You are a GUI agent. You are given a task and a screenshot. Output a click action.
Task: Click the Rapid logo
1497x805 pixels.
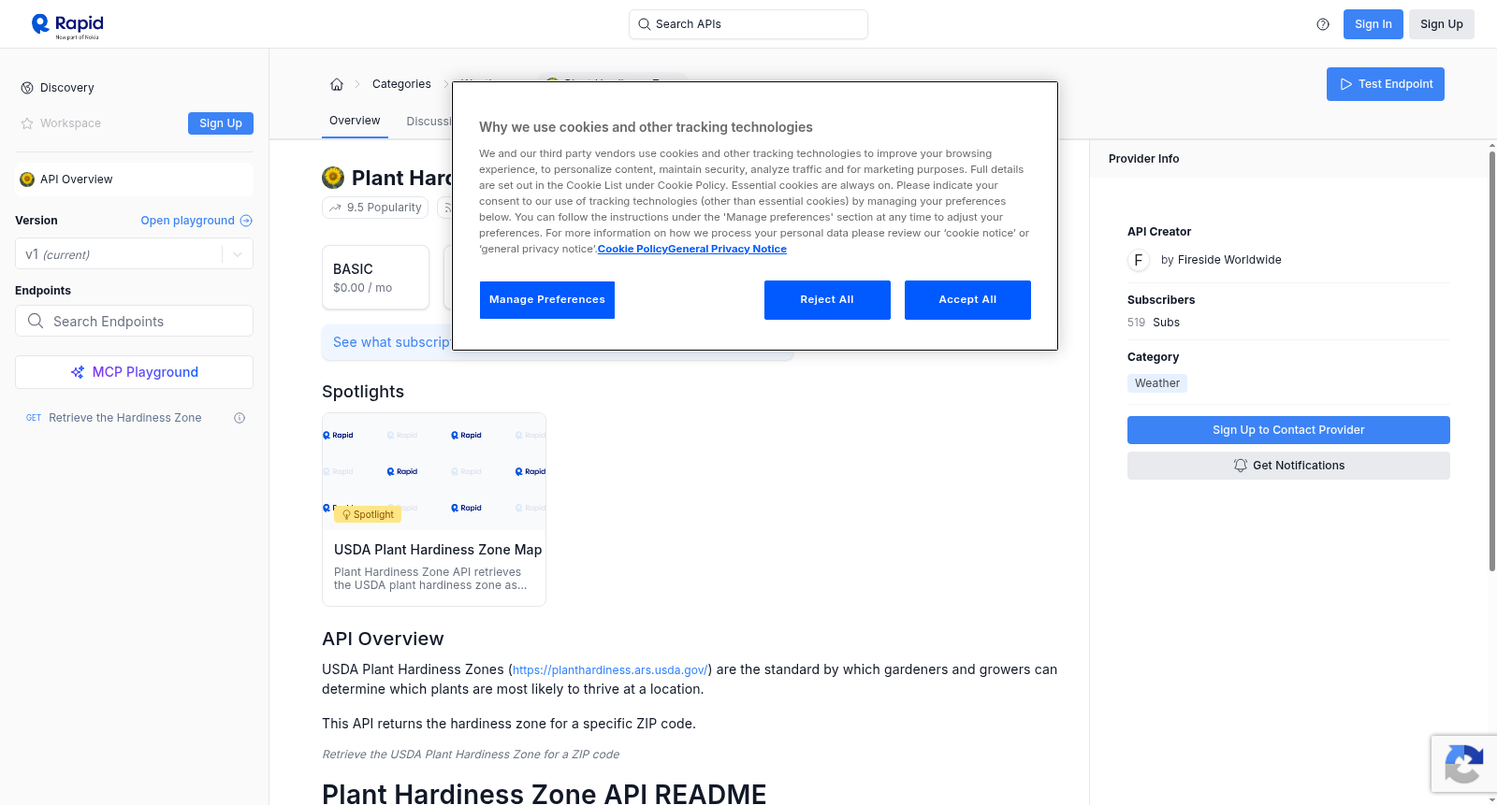[x=67, y=25]
